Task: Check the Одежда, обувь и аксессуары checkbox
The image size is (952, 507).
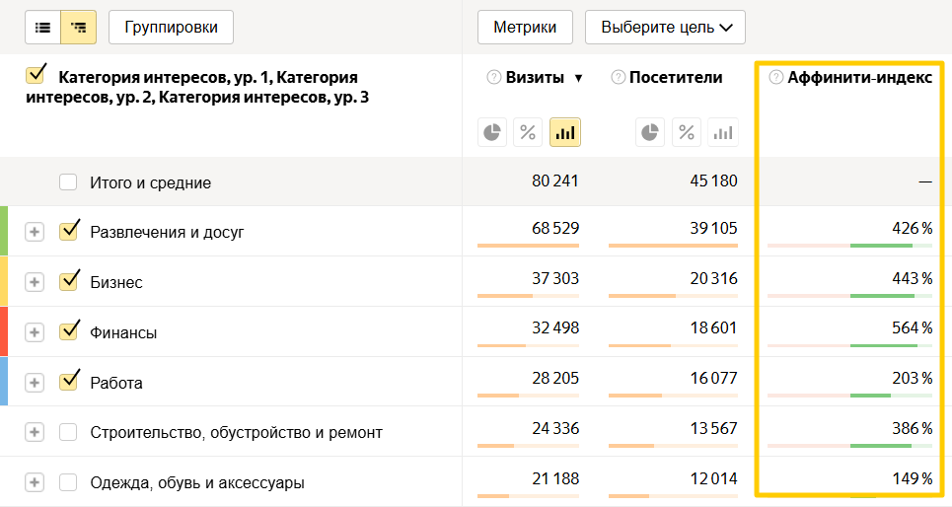Action: tap(68, 483)
